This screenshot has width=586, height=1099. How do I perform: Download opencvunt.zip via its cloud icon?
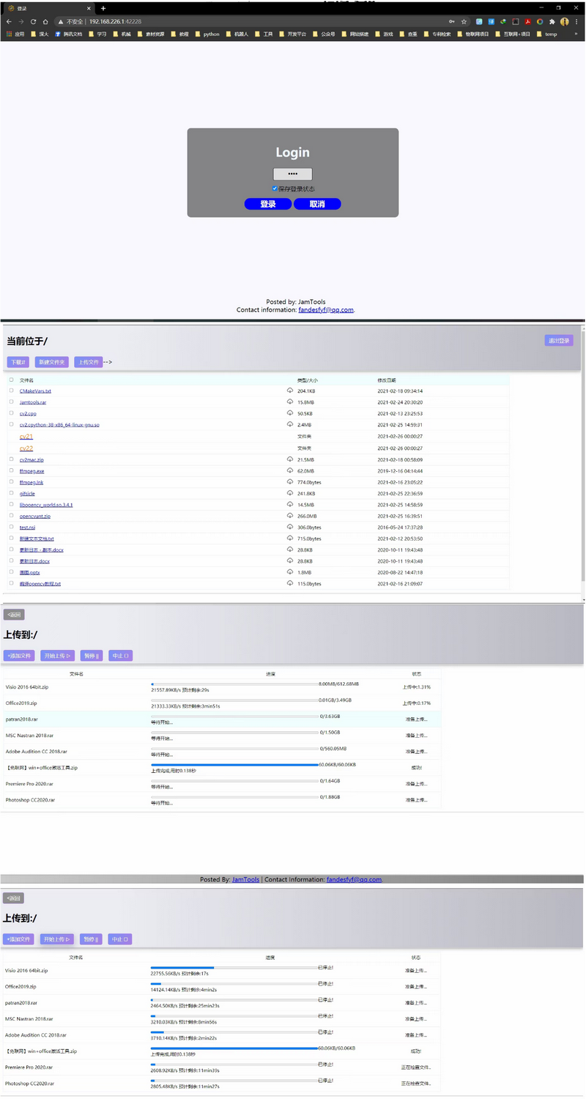point(290,516)
